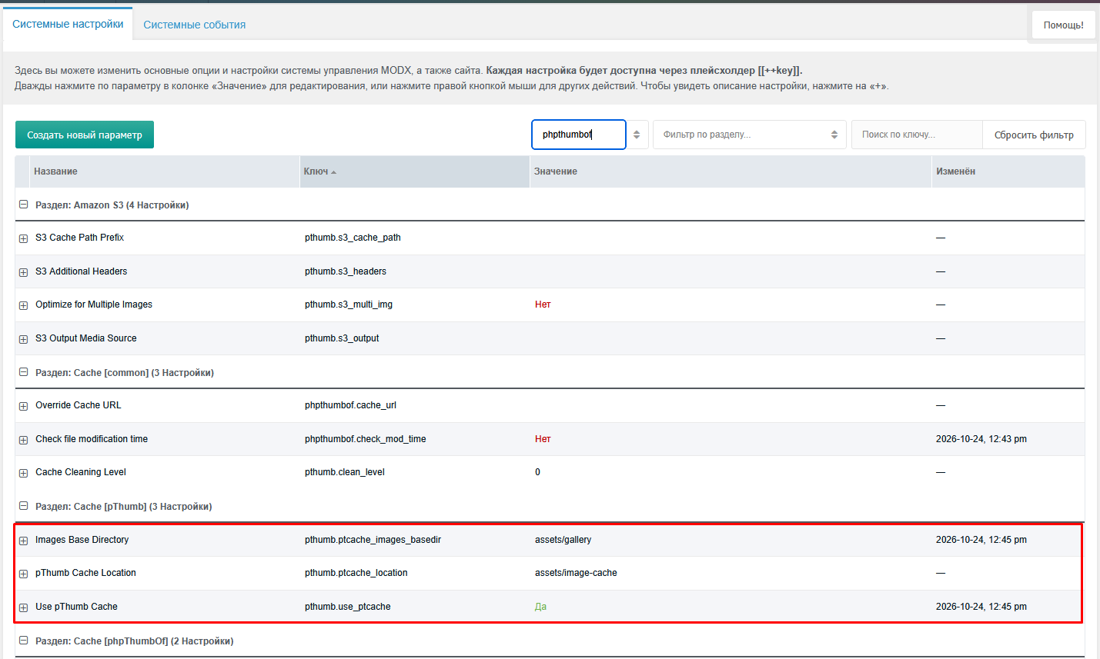Click the phpthumbof.cache_url key cell
The image size is (1100, 659).
tap(350, 405)
